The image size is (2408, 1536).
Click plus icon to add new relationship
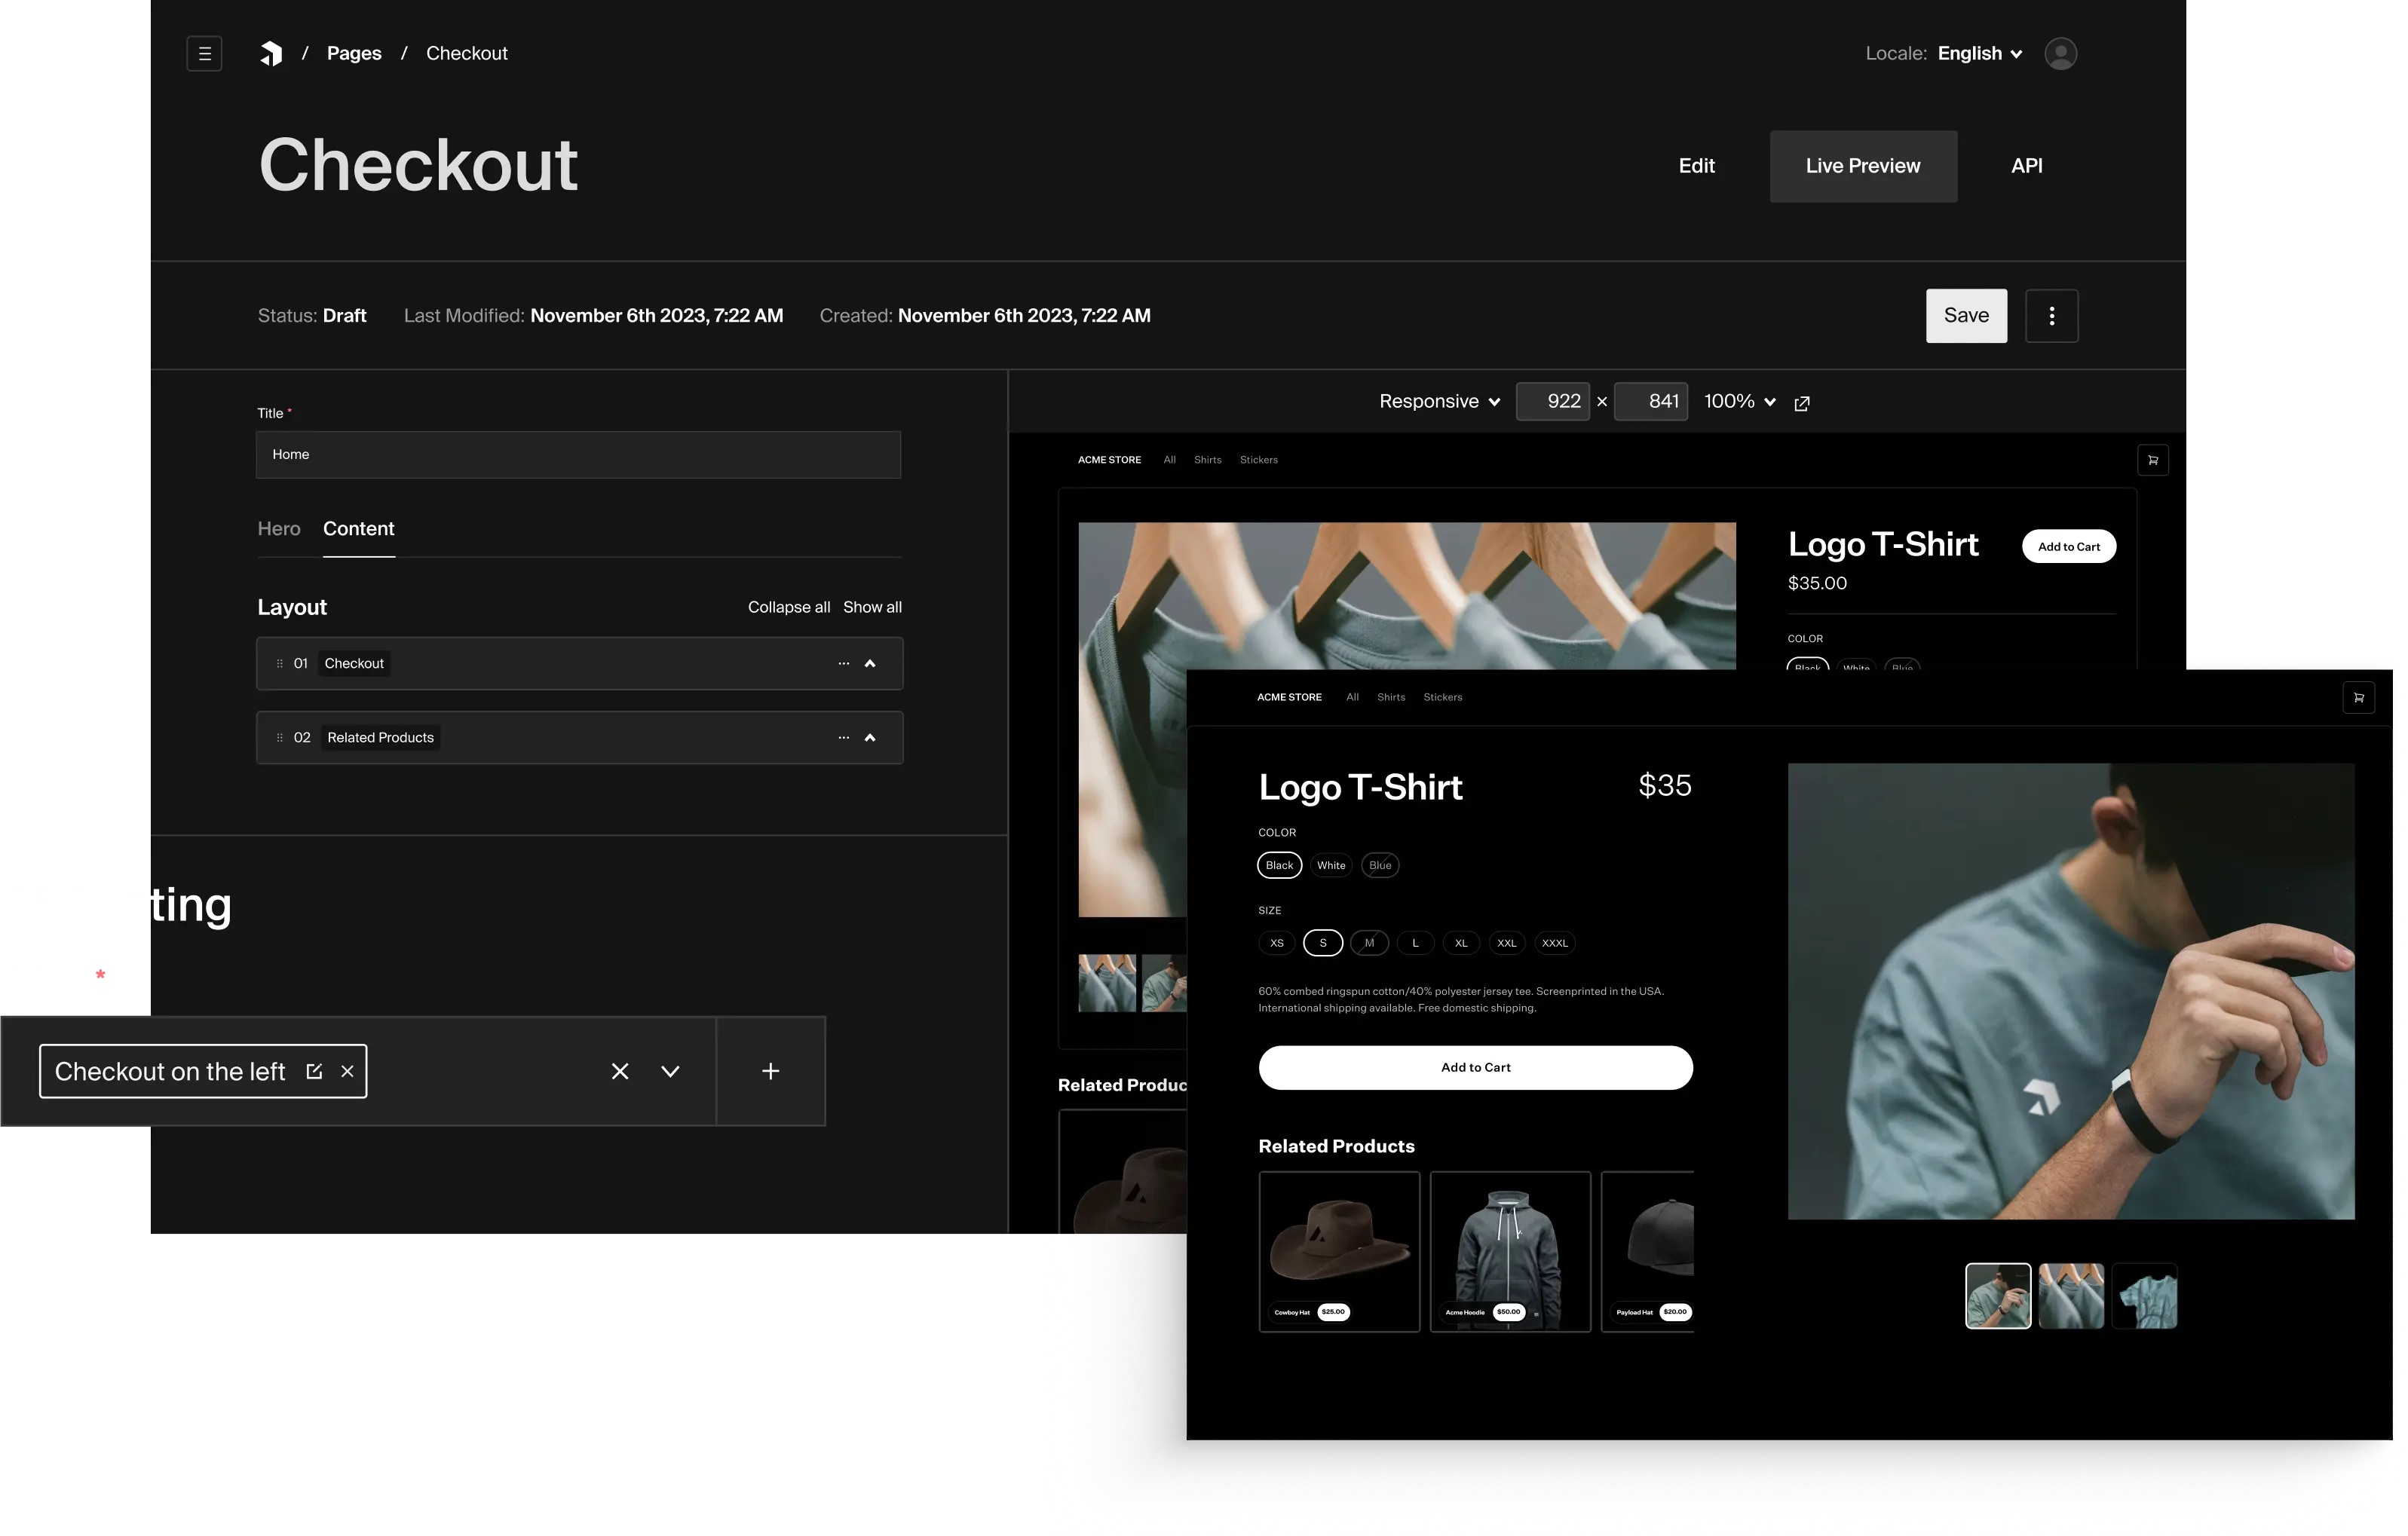(x=770, y=1072)
